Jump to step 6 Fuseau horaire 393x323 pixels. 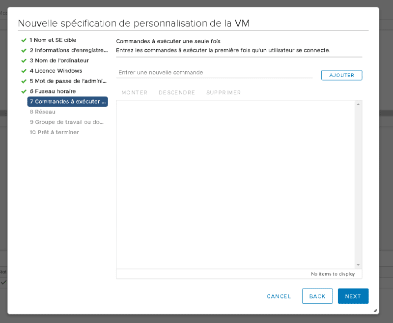[x=53, y=91]
